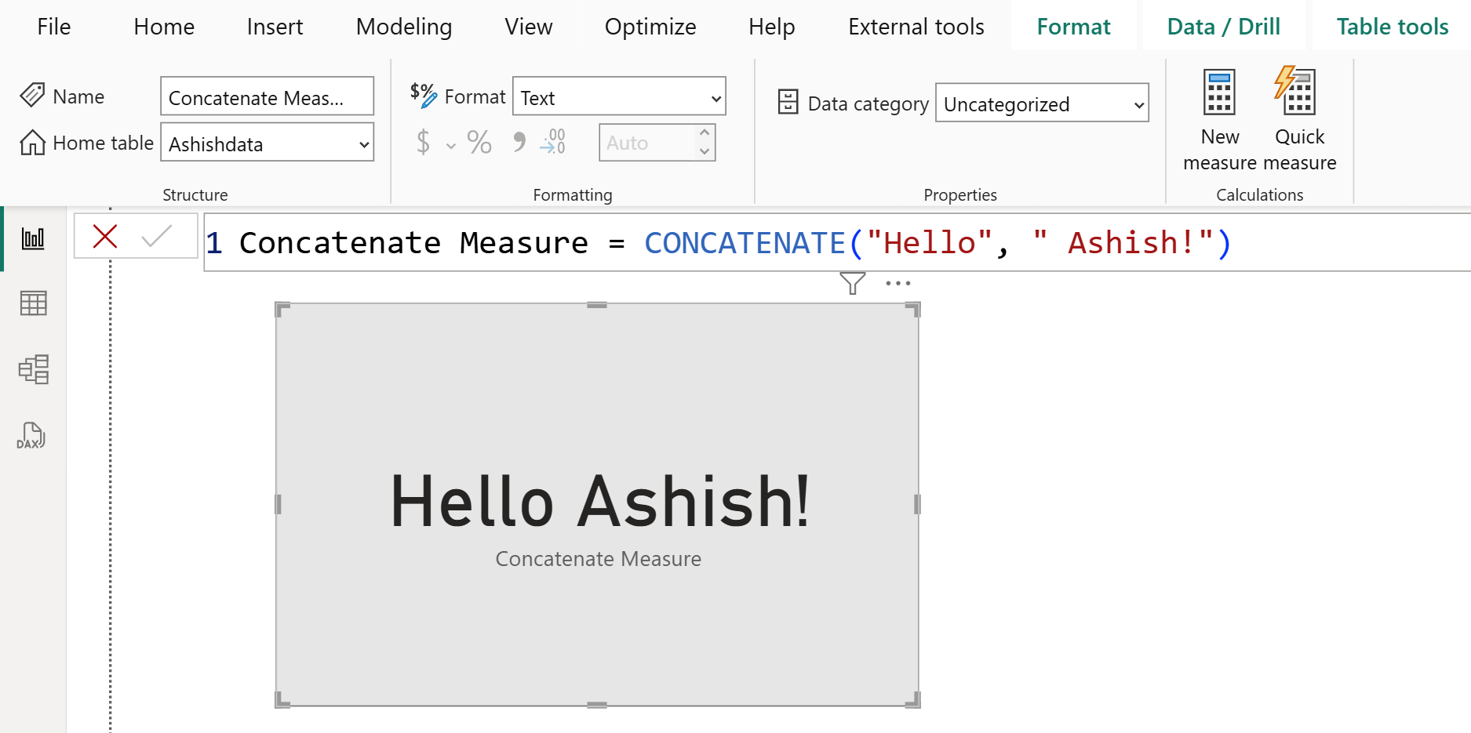The width and height of the screenshot is (1471, 733).
Task: Click the dynamic format string icon
Action: coord(422,94)
